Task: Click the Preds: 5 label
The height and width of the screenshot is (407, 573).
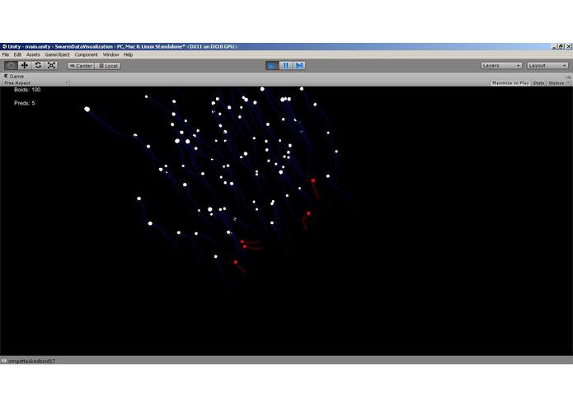Action: coord(25,103)
